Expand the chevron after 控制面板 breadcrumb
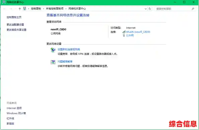Screen dimensions: 199x130 coord(44,9)
